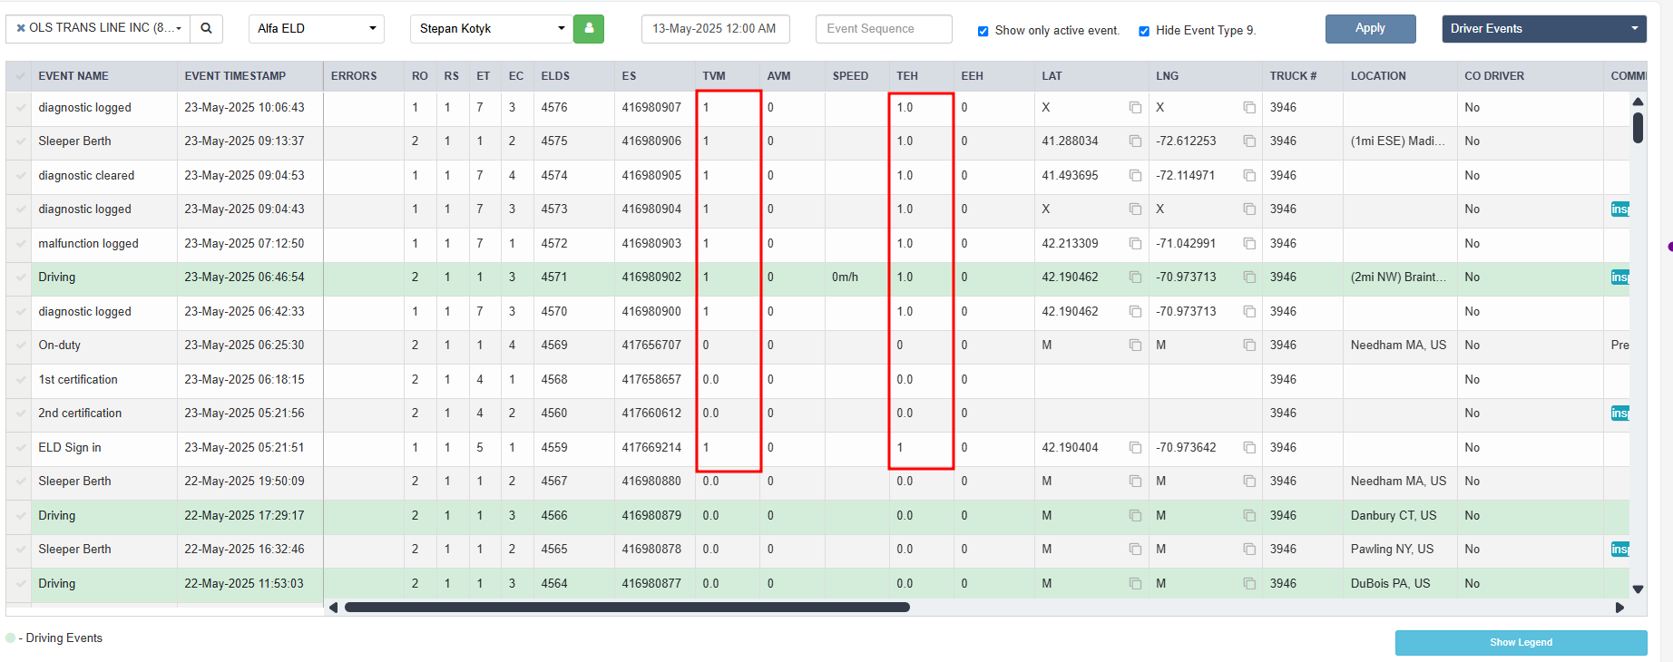
Task: Click the 0m/h speed cell
Action: (845, 277)
